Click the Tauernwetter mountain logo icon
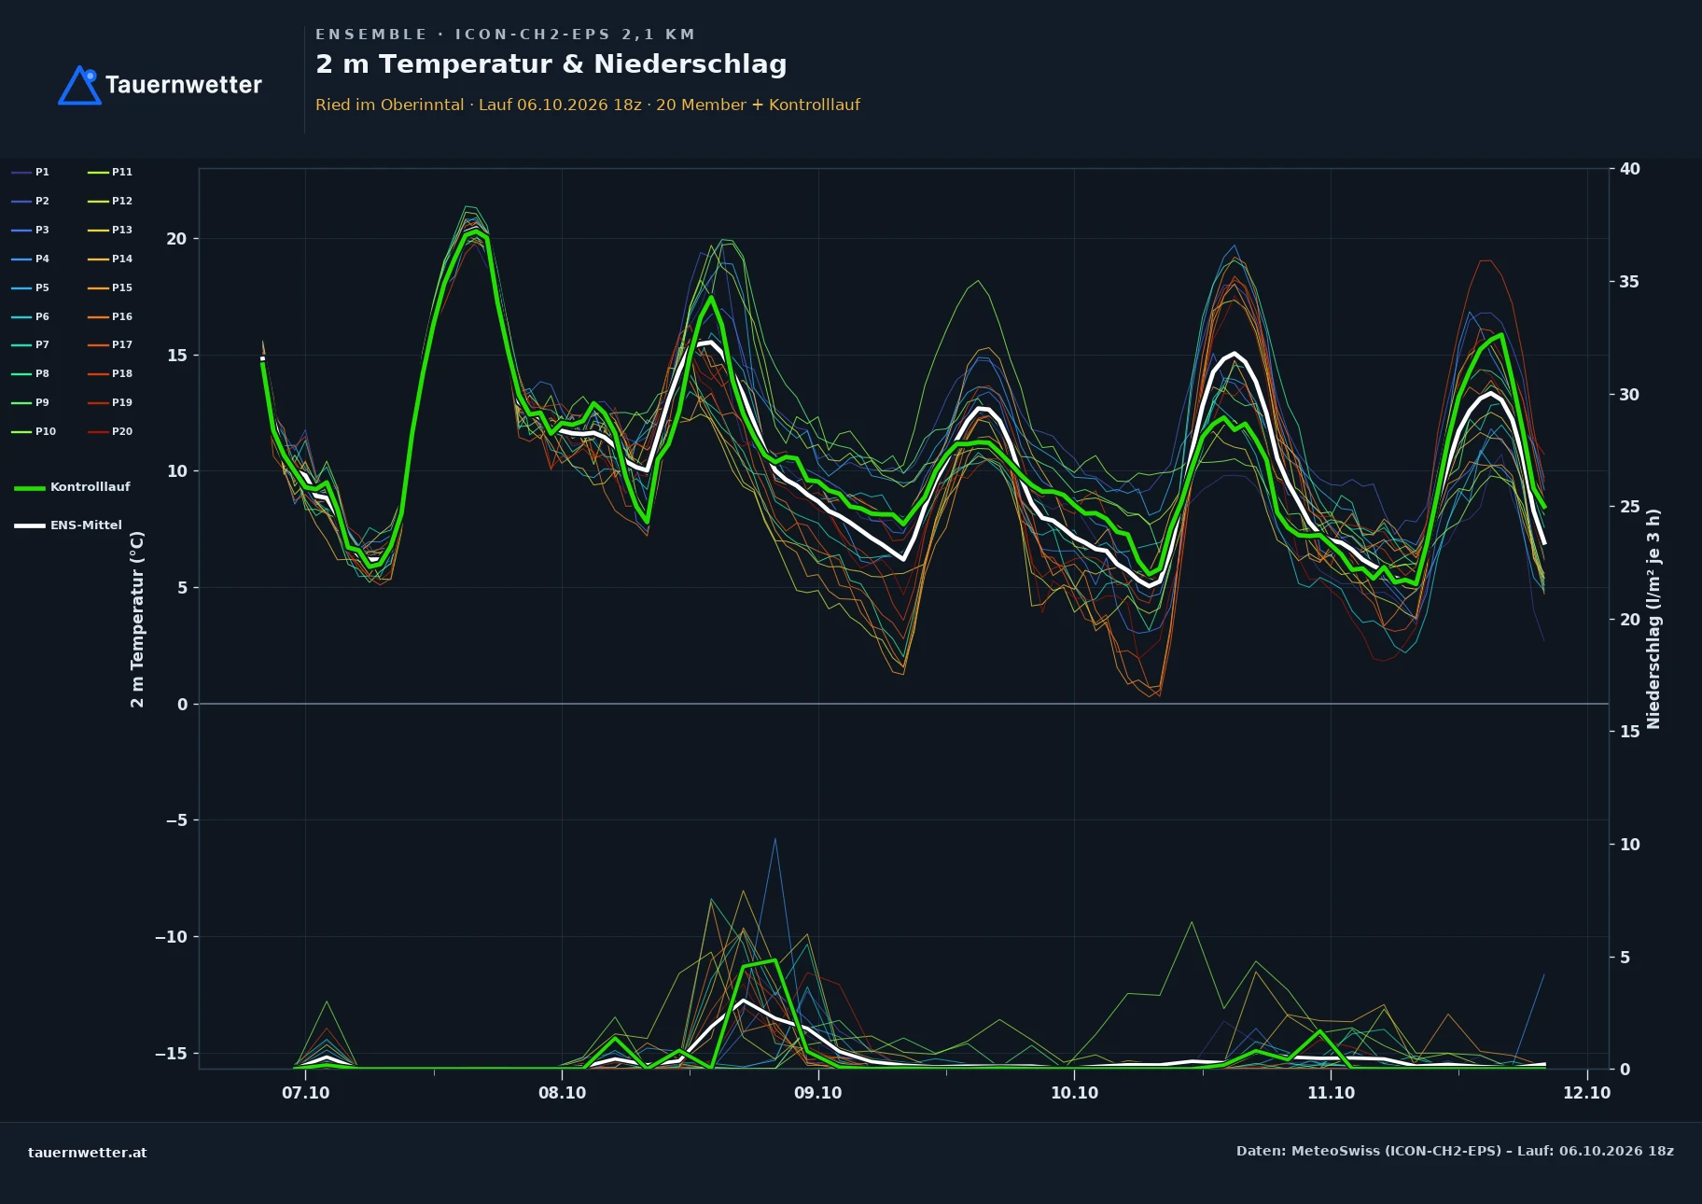The height and width of the screenshot is (1204, 1702). [79, 85]
